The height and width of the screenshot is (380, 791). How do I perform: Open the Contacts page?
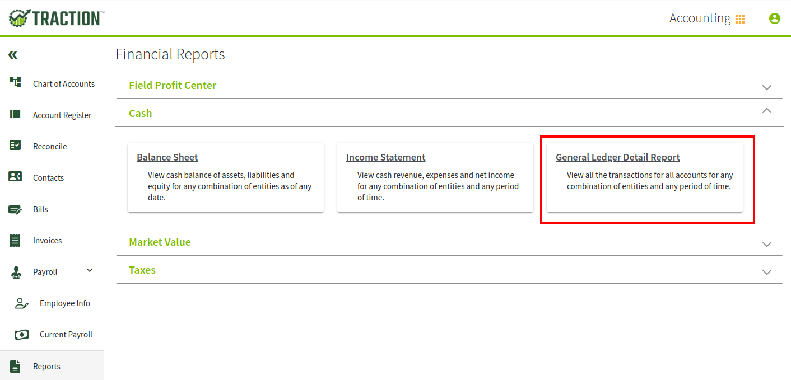click(49, 178)
